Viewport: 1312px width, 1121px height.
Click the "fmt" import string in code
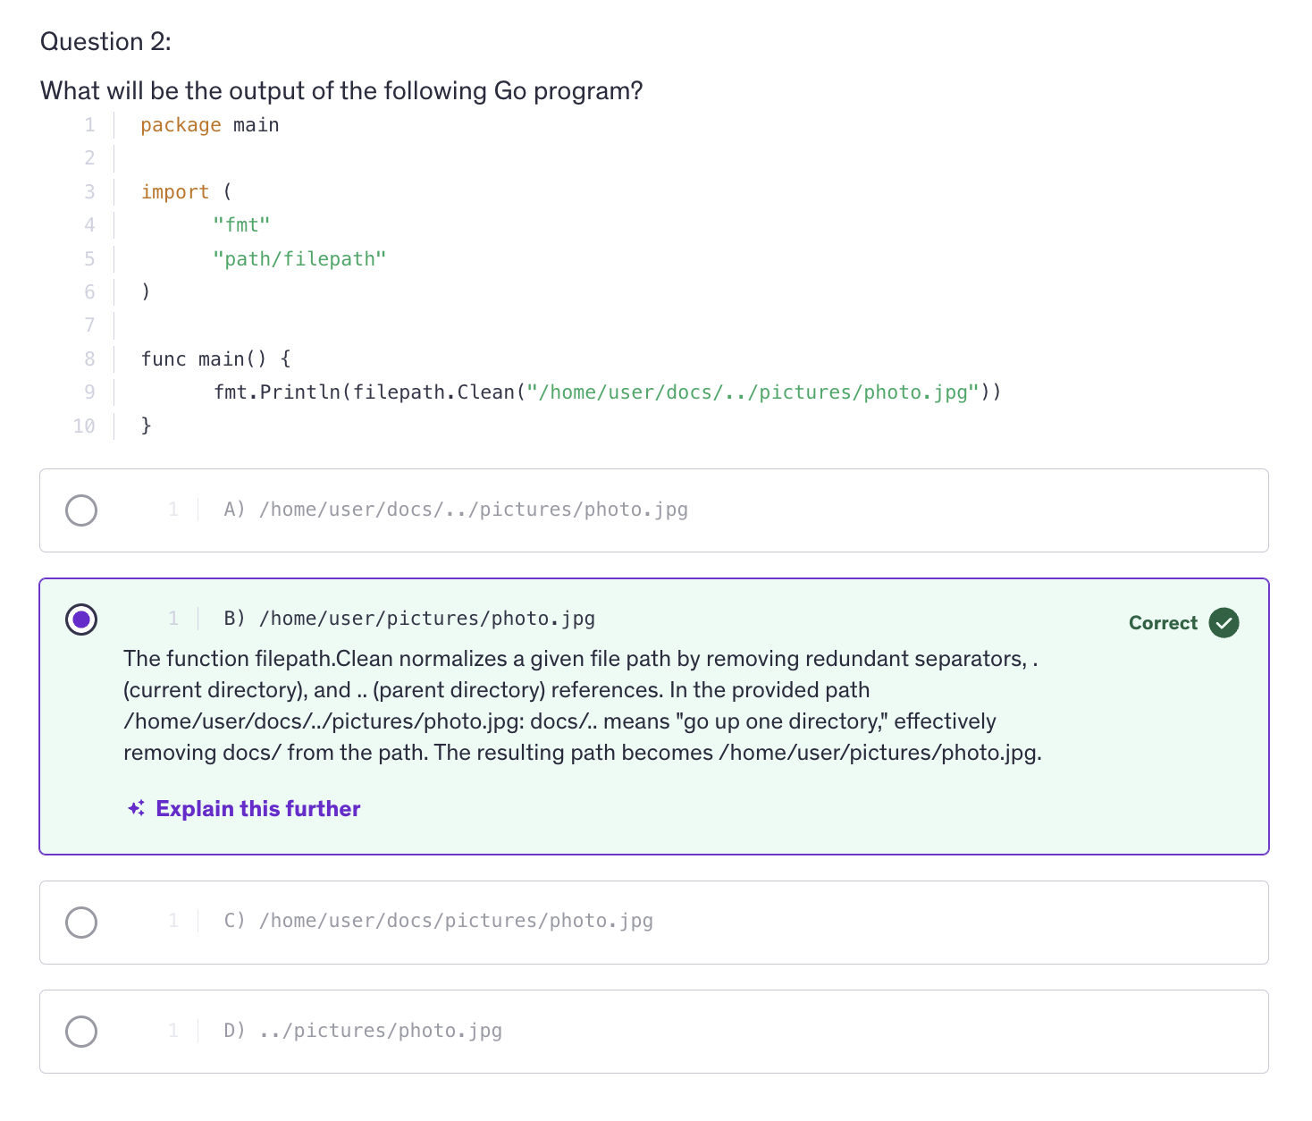click(241, 225)
